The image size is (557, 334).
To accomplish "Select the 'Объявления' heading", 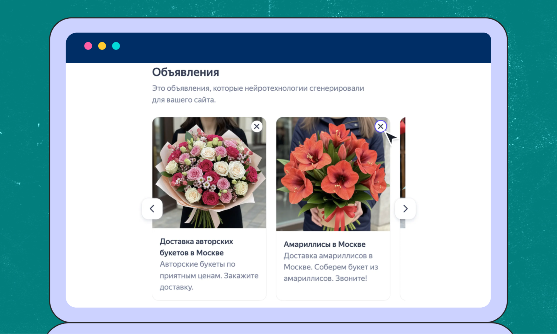I will (x=185, y=72).
